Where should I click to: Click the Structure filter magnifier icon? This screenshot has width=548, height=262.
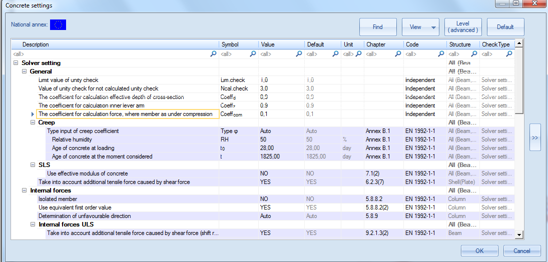[x=474, y=54]
